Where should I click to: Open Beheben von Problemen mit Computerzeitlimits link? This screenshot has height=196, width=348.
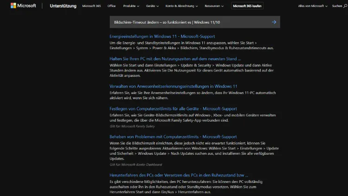(173, 137)
